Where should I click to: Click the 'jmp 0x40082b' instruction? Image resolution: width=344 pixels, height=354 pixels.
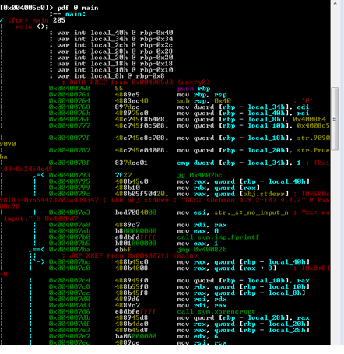pos(202,250)
